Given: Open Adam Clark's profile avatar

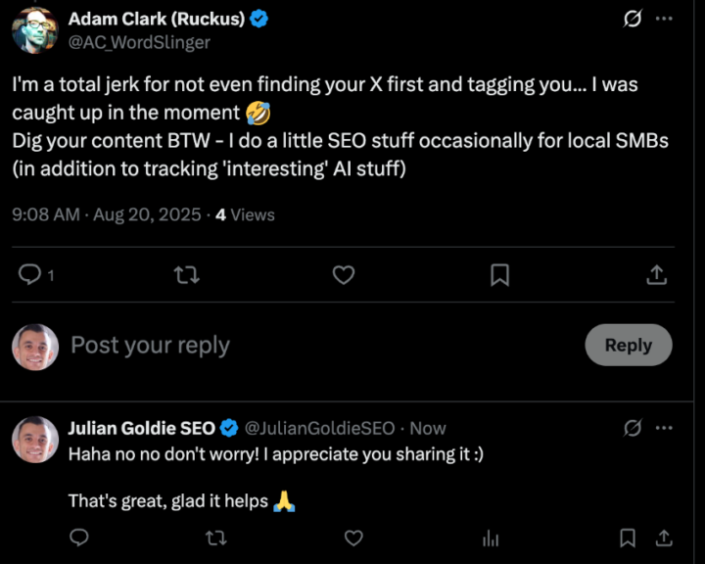Looking at the screenshot, I should (x=34, y=30).
